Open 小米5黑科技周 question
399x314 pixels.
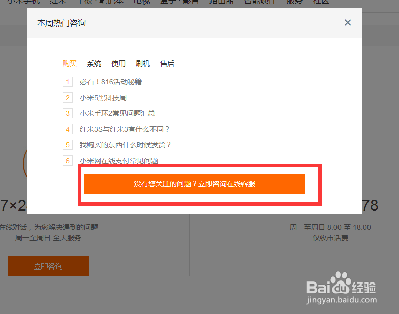click(x=103, y=98)
